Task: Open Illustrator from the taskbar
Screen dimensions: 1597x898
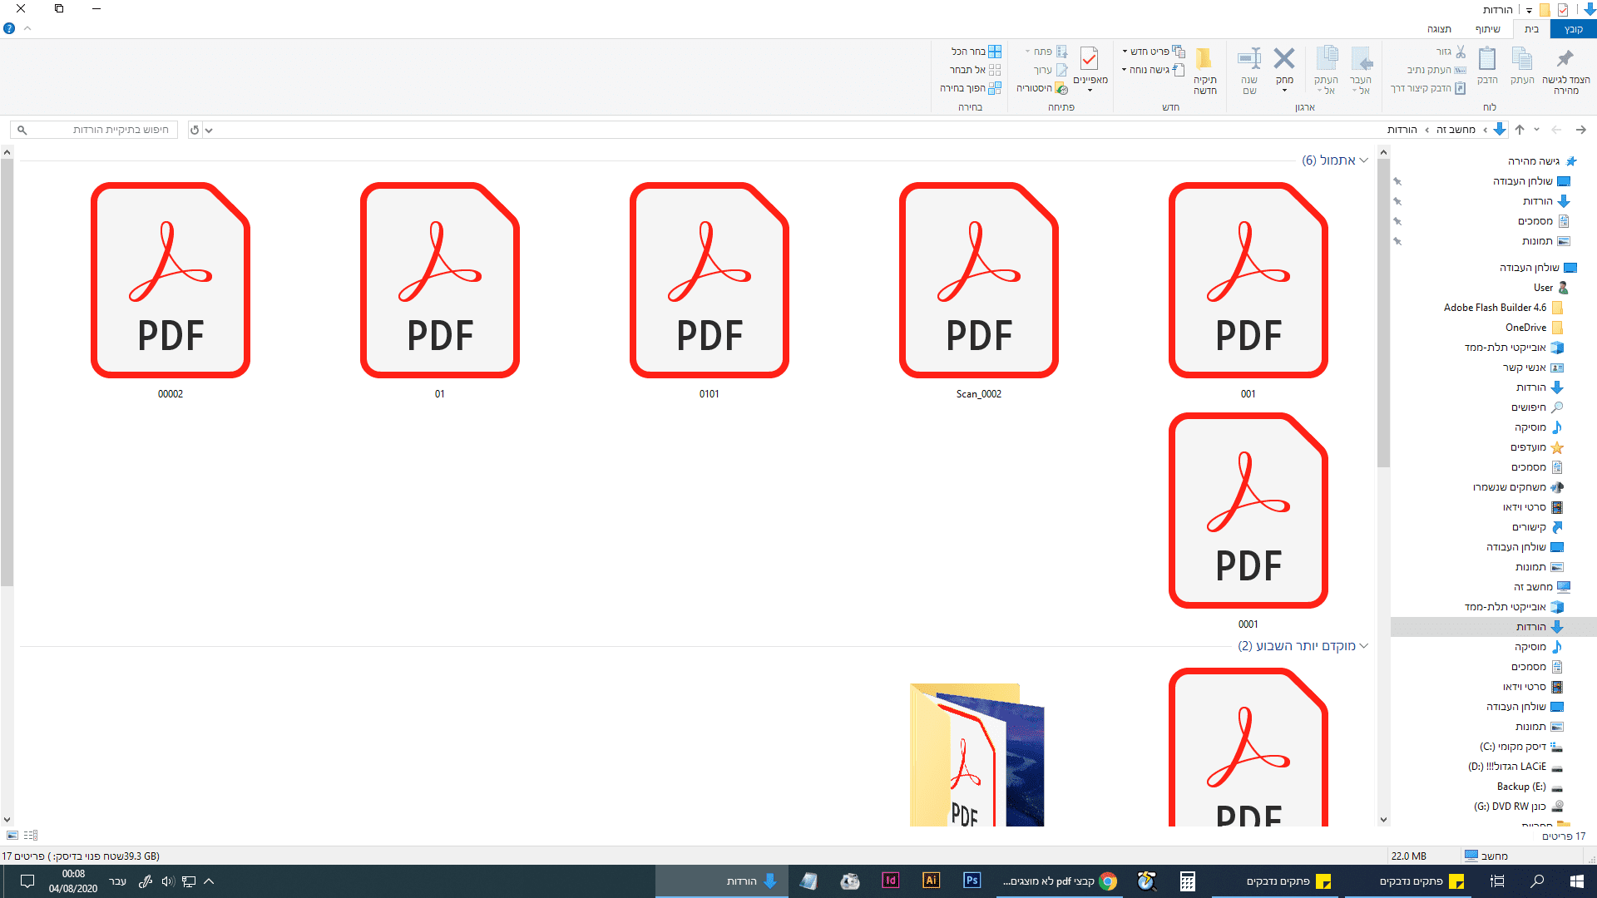Action: point(931,881)
